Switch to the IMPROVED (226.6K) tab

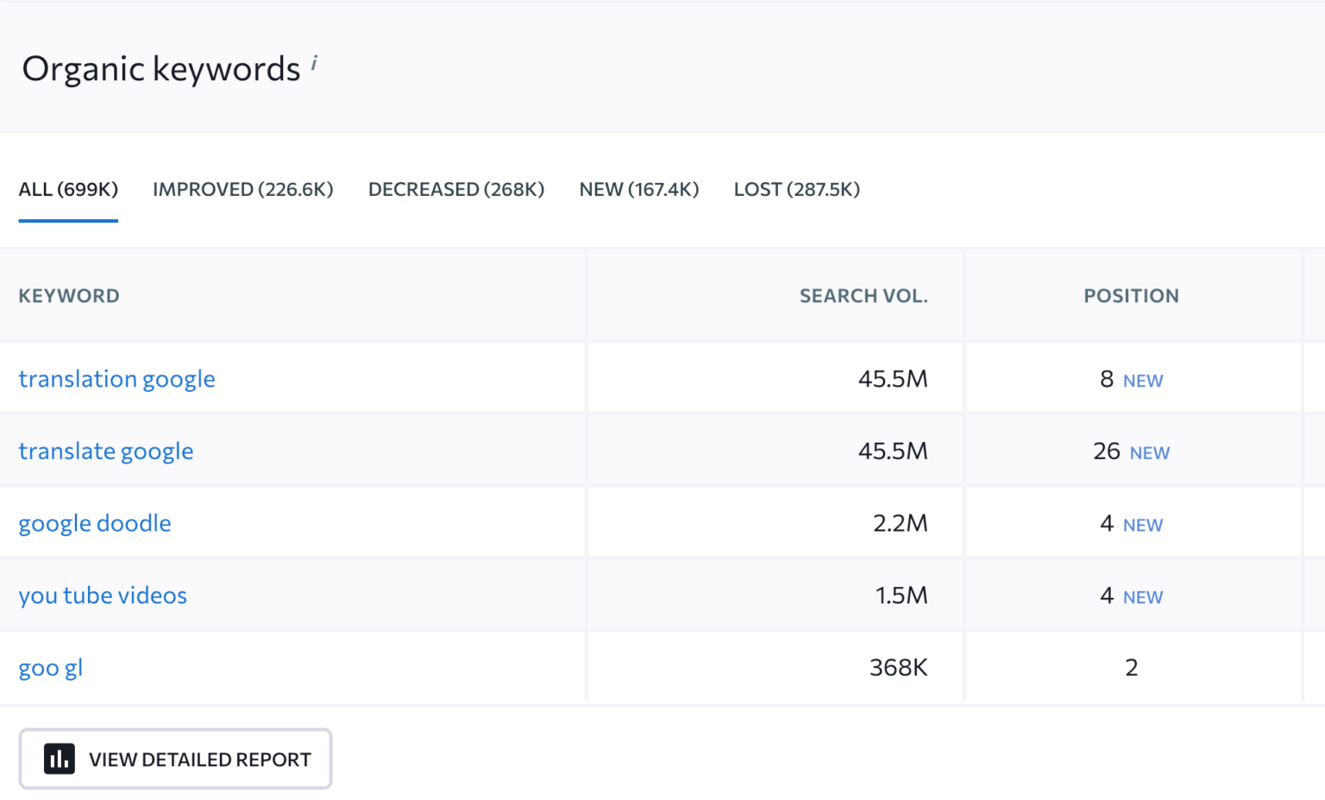pos(242,189)
